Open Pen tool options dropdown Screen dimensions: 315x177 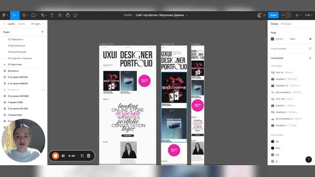[x=46, y=15]
